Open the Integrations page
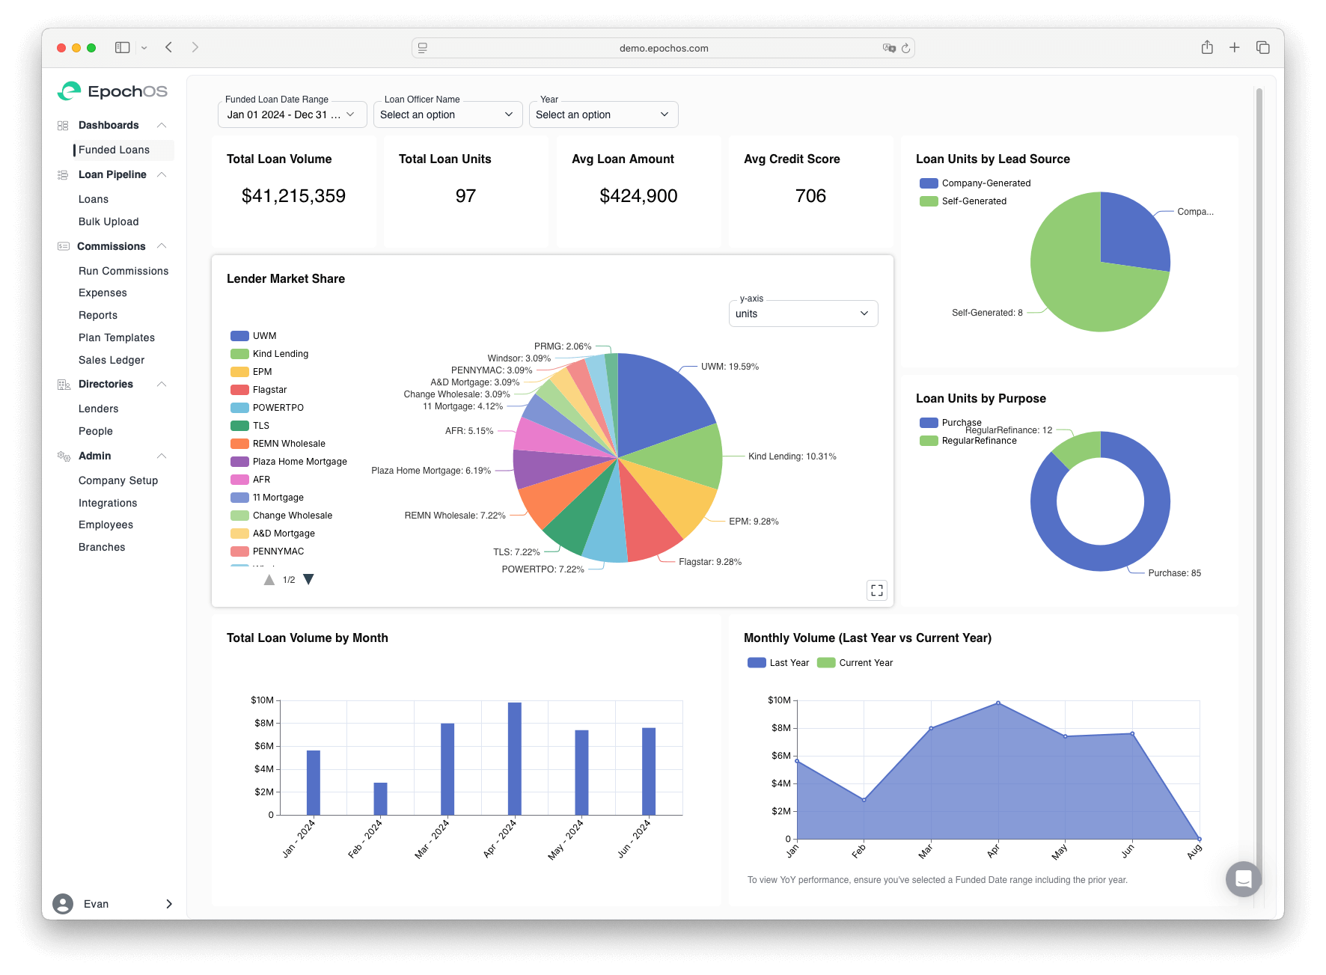Image resolution: width=1326 pixels, height=975 pixels. [x=108, y=503]
